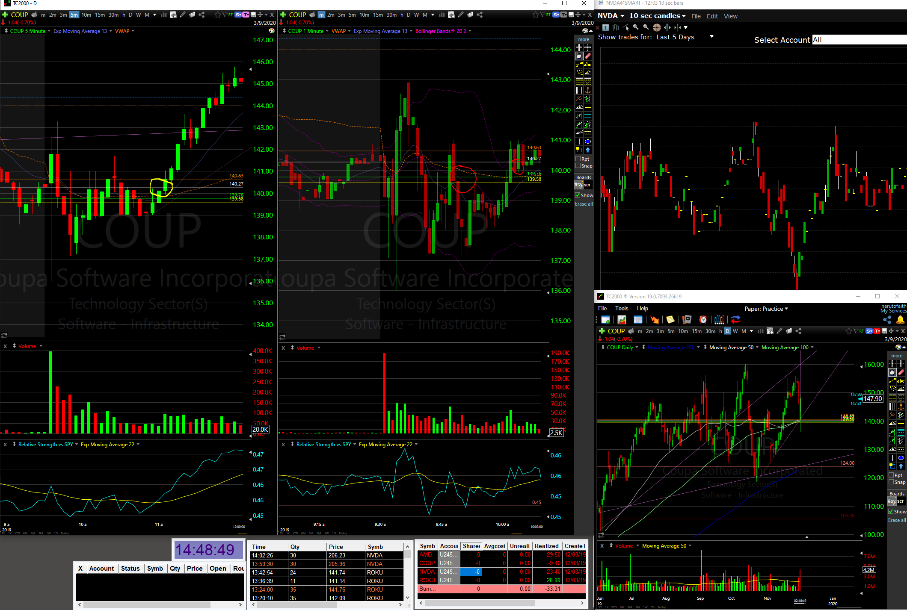Switch 1-minute chart to 30m timeframe
907x610 pixels.
click(x=391, y=15)
